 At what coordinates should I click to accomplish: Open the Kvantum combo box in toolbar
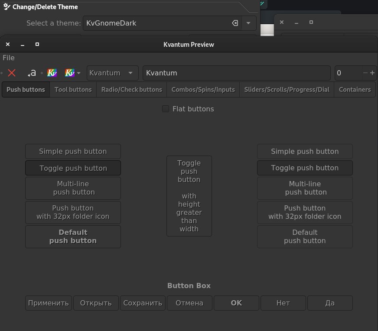[x=113, y=73]
